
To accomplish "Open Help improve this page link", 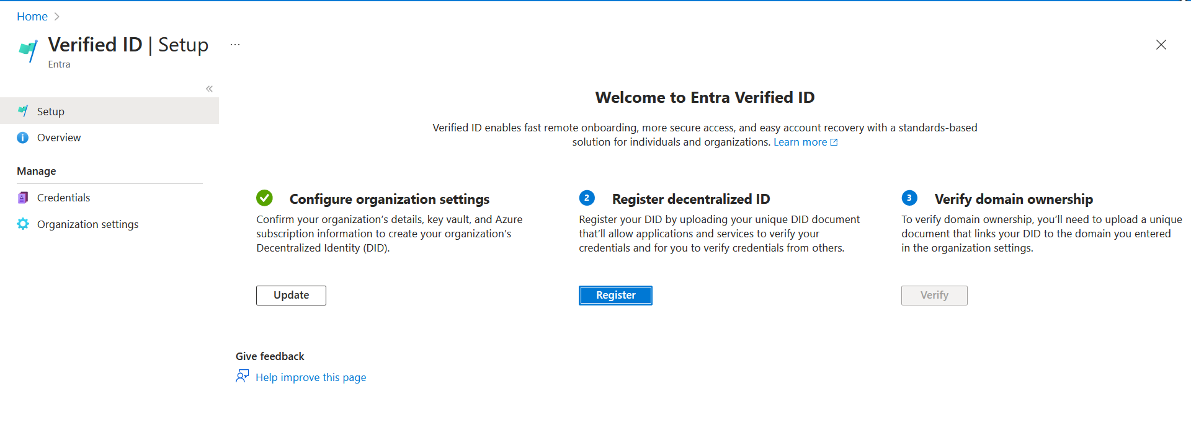I will 311,377.
